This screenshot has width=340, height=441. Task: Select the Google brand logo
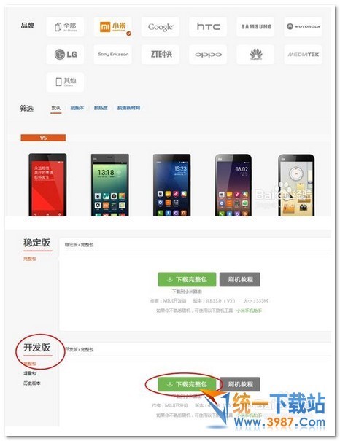pyautogui.click(x=160, y=27)
